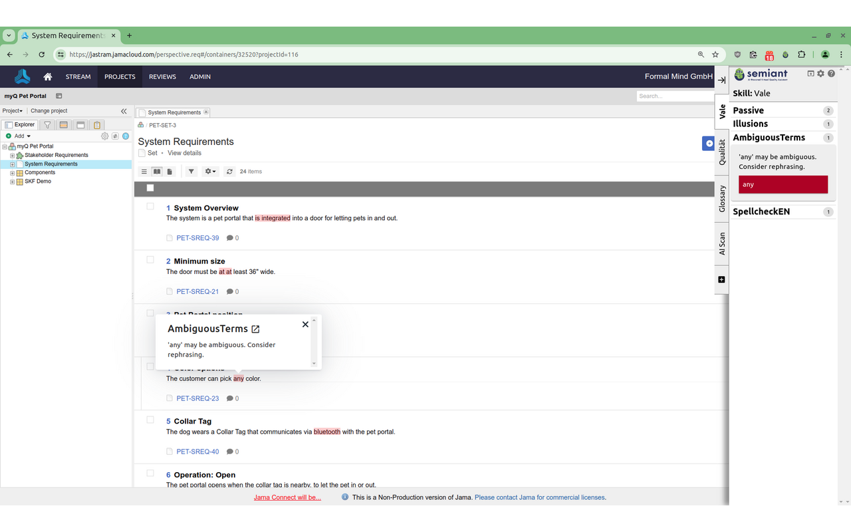Image resolution: width=851 pixels, height=532 pixels.
Task: Open the PET-SREQ-39 item link
Action: [x=197, y=238]
